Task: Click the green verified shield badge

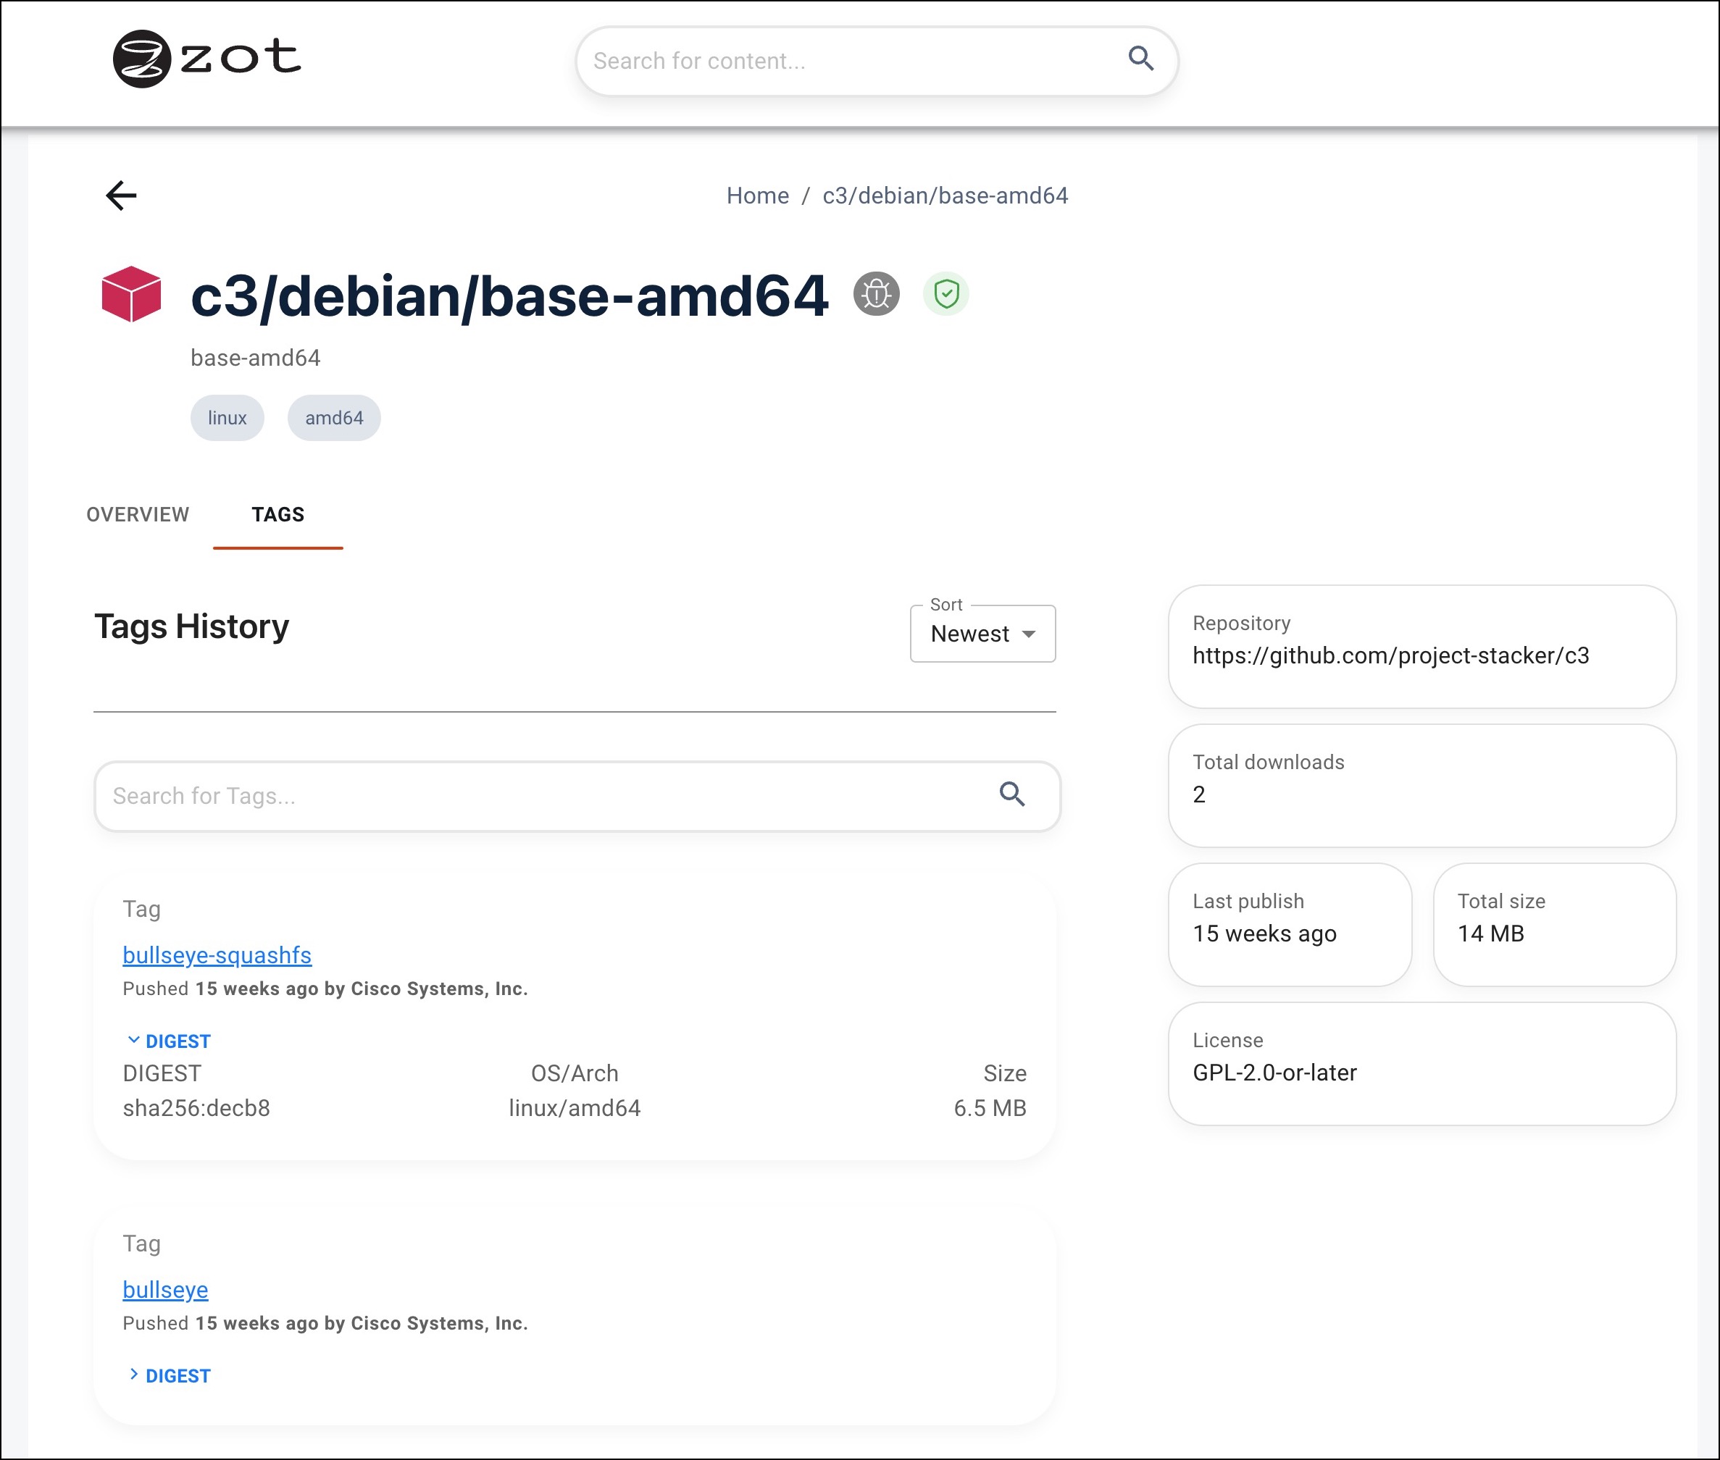Action: pos(945,294)
